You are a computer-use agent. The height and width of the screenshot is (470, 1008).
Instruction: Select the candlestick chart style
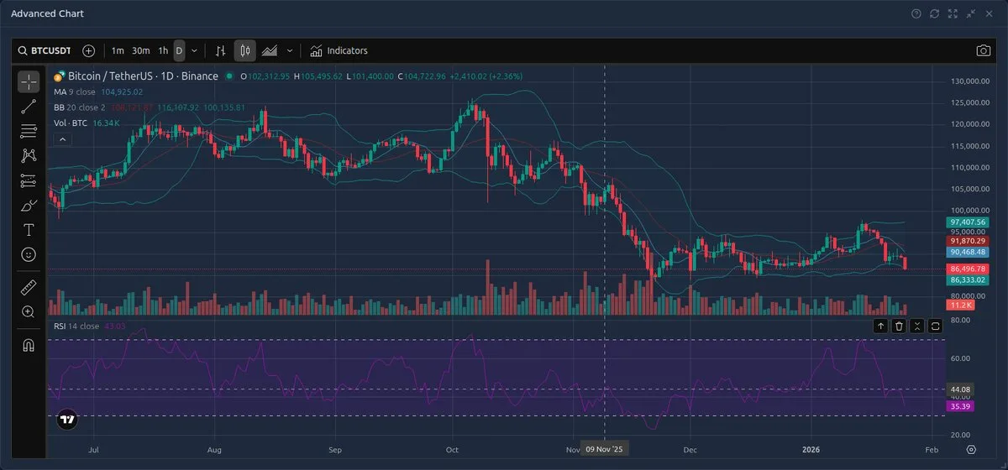(x=244, y=50)
